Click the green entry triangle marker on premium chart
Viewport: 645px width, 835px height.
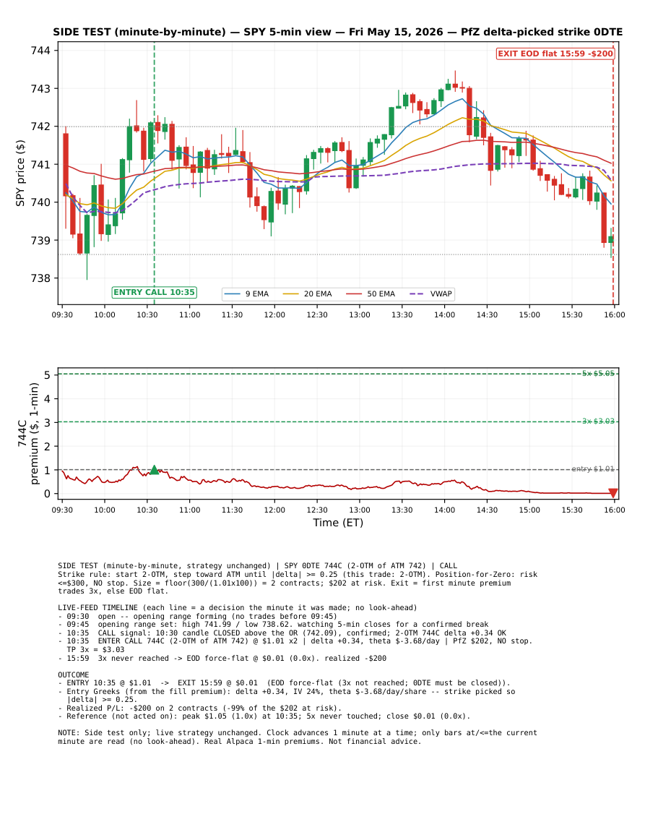coord(155,470)
